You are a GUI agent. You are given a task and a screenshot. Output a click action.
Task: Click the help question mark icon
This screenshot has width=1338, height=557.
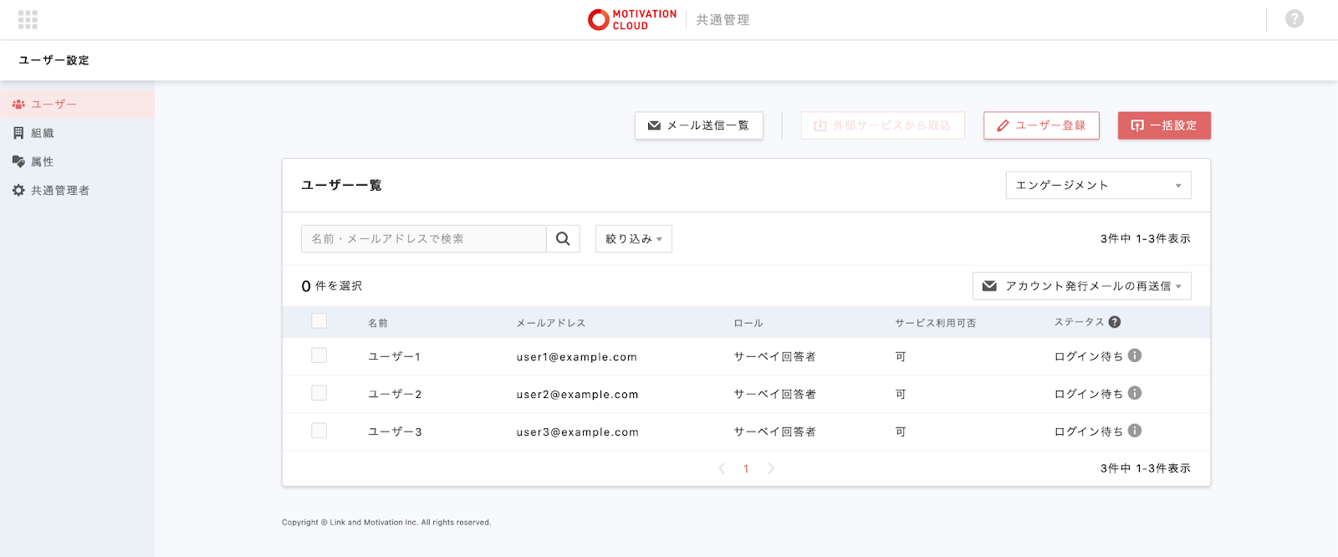1294,18
